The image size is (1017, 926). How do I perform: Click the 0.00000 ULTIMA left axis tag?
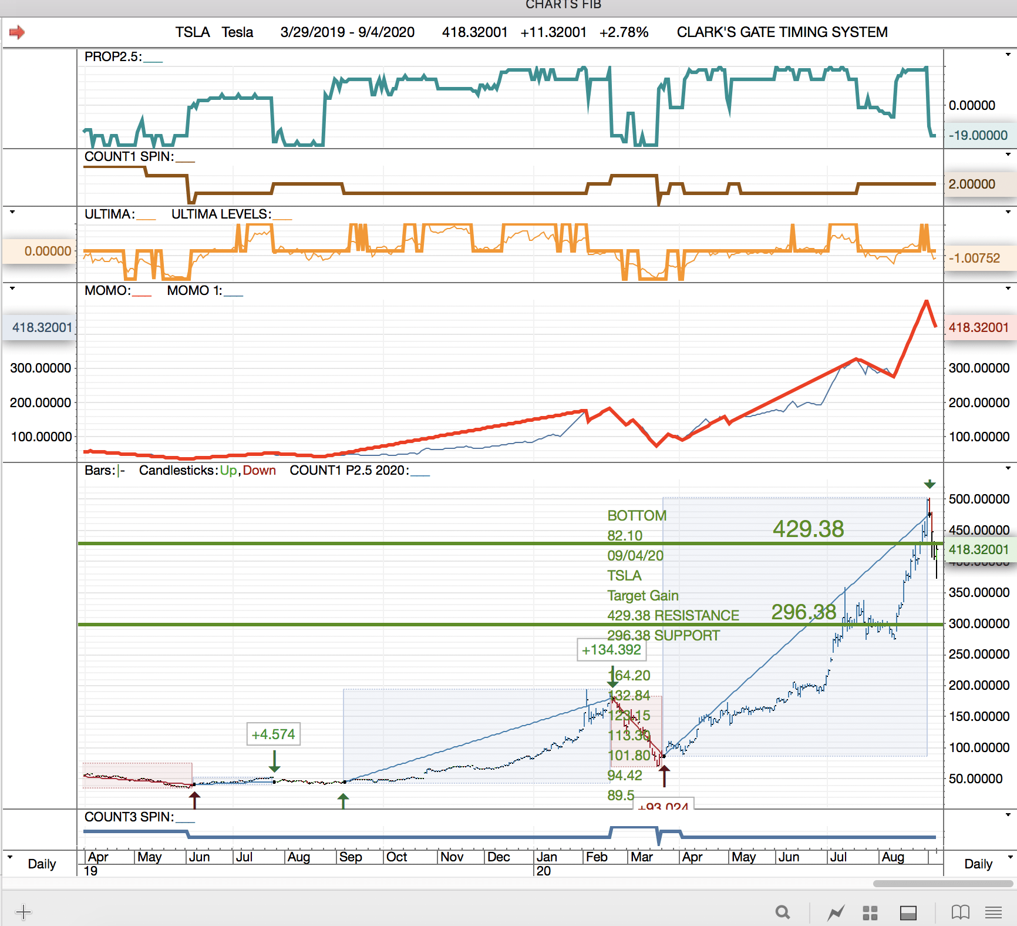click(40, 251)
